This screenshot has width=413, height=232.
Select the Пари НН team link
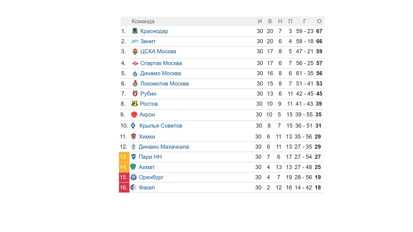pos(150,157)
